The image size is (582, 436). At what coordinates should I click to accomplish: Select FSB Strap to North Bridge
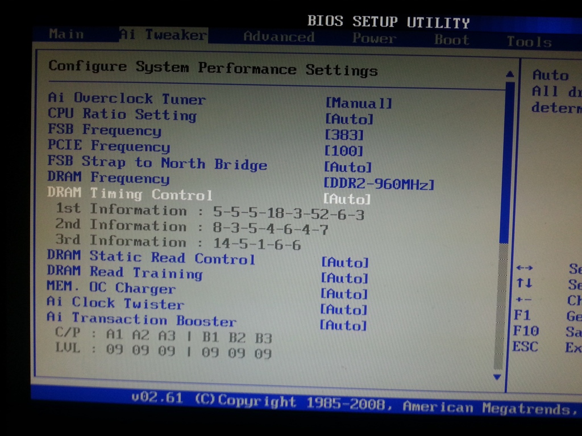tap(157, 163)
